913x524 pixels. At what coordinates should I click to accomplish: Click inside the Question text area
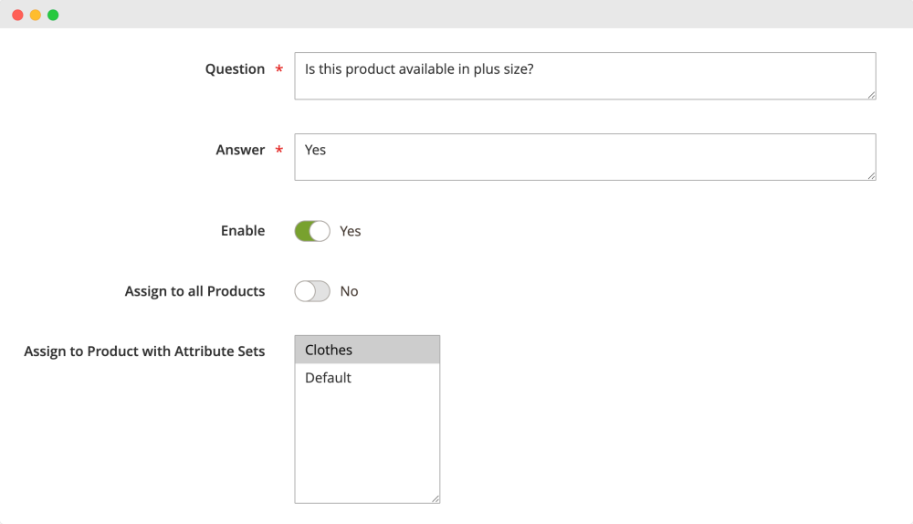pos(584,76)
